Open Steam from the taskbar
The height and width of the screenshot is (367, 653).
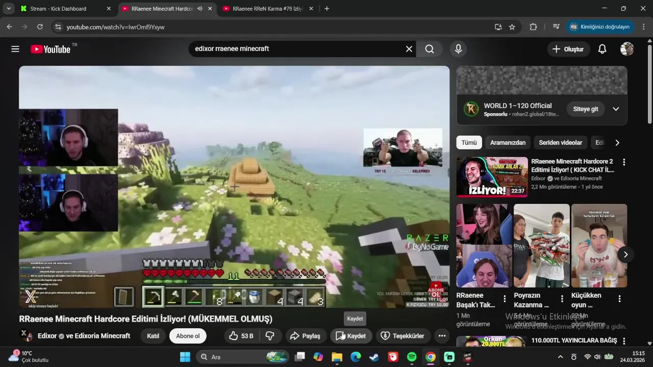click(x=374, y=357)
